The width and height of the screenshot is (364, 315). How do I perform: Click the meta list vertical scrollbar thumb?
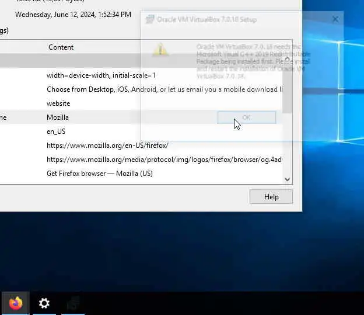pos(287,88)
